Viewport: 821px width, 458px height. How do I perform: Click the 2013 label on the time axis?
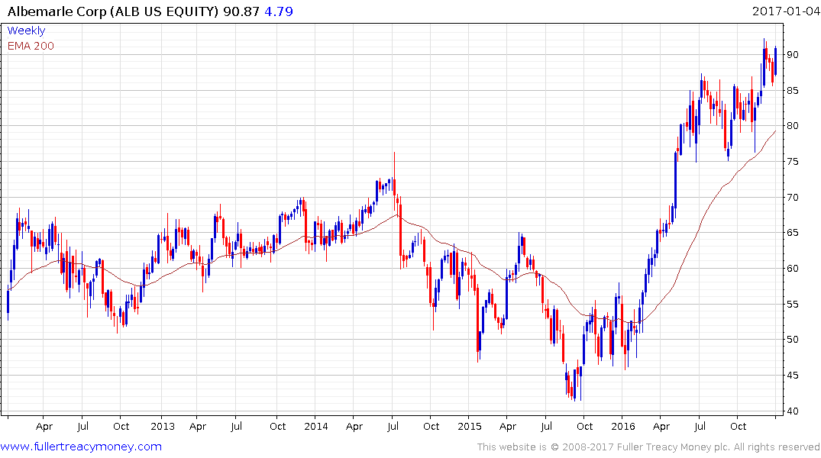pos(163,426)
